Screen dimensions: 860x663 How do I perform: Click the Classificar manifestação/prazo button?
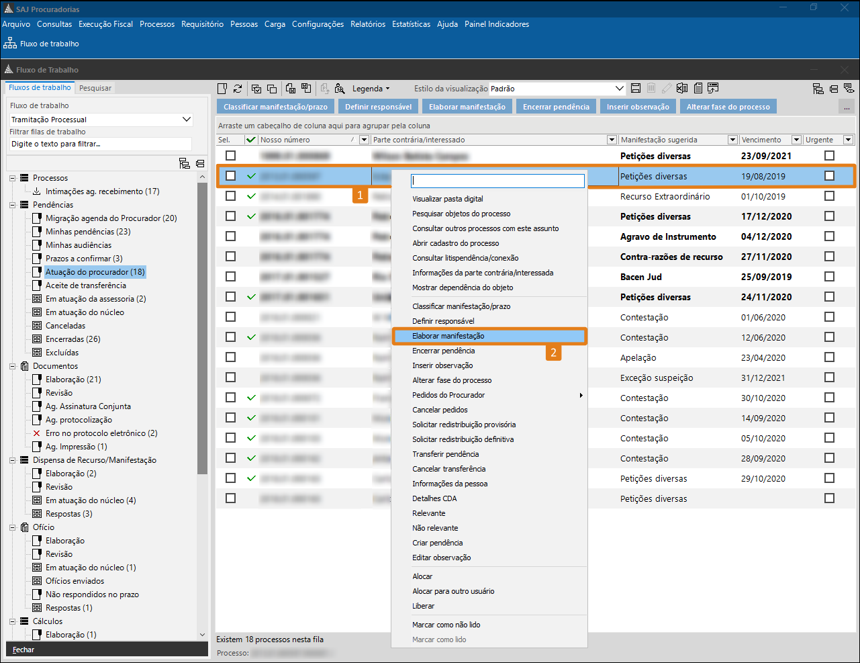275,107
